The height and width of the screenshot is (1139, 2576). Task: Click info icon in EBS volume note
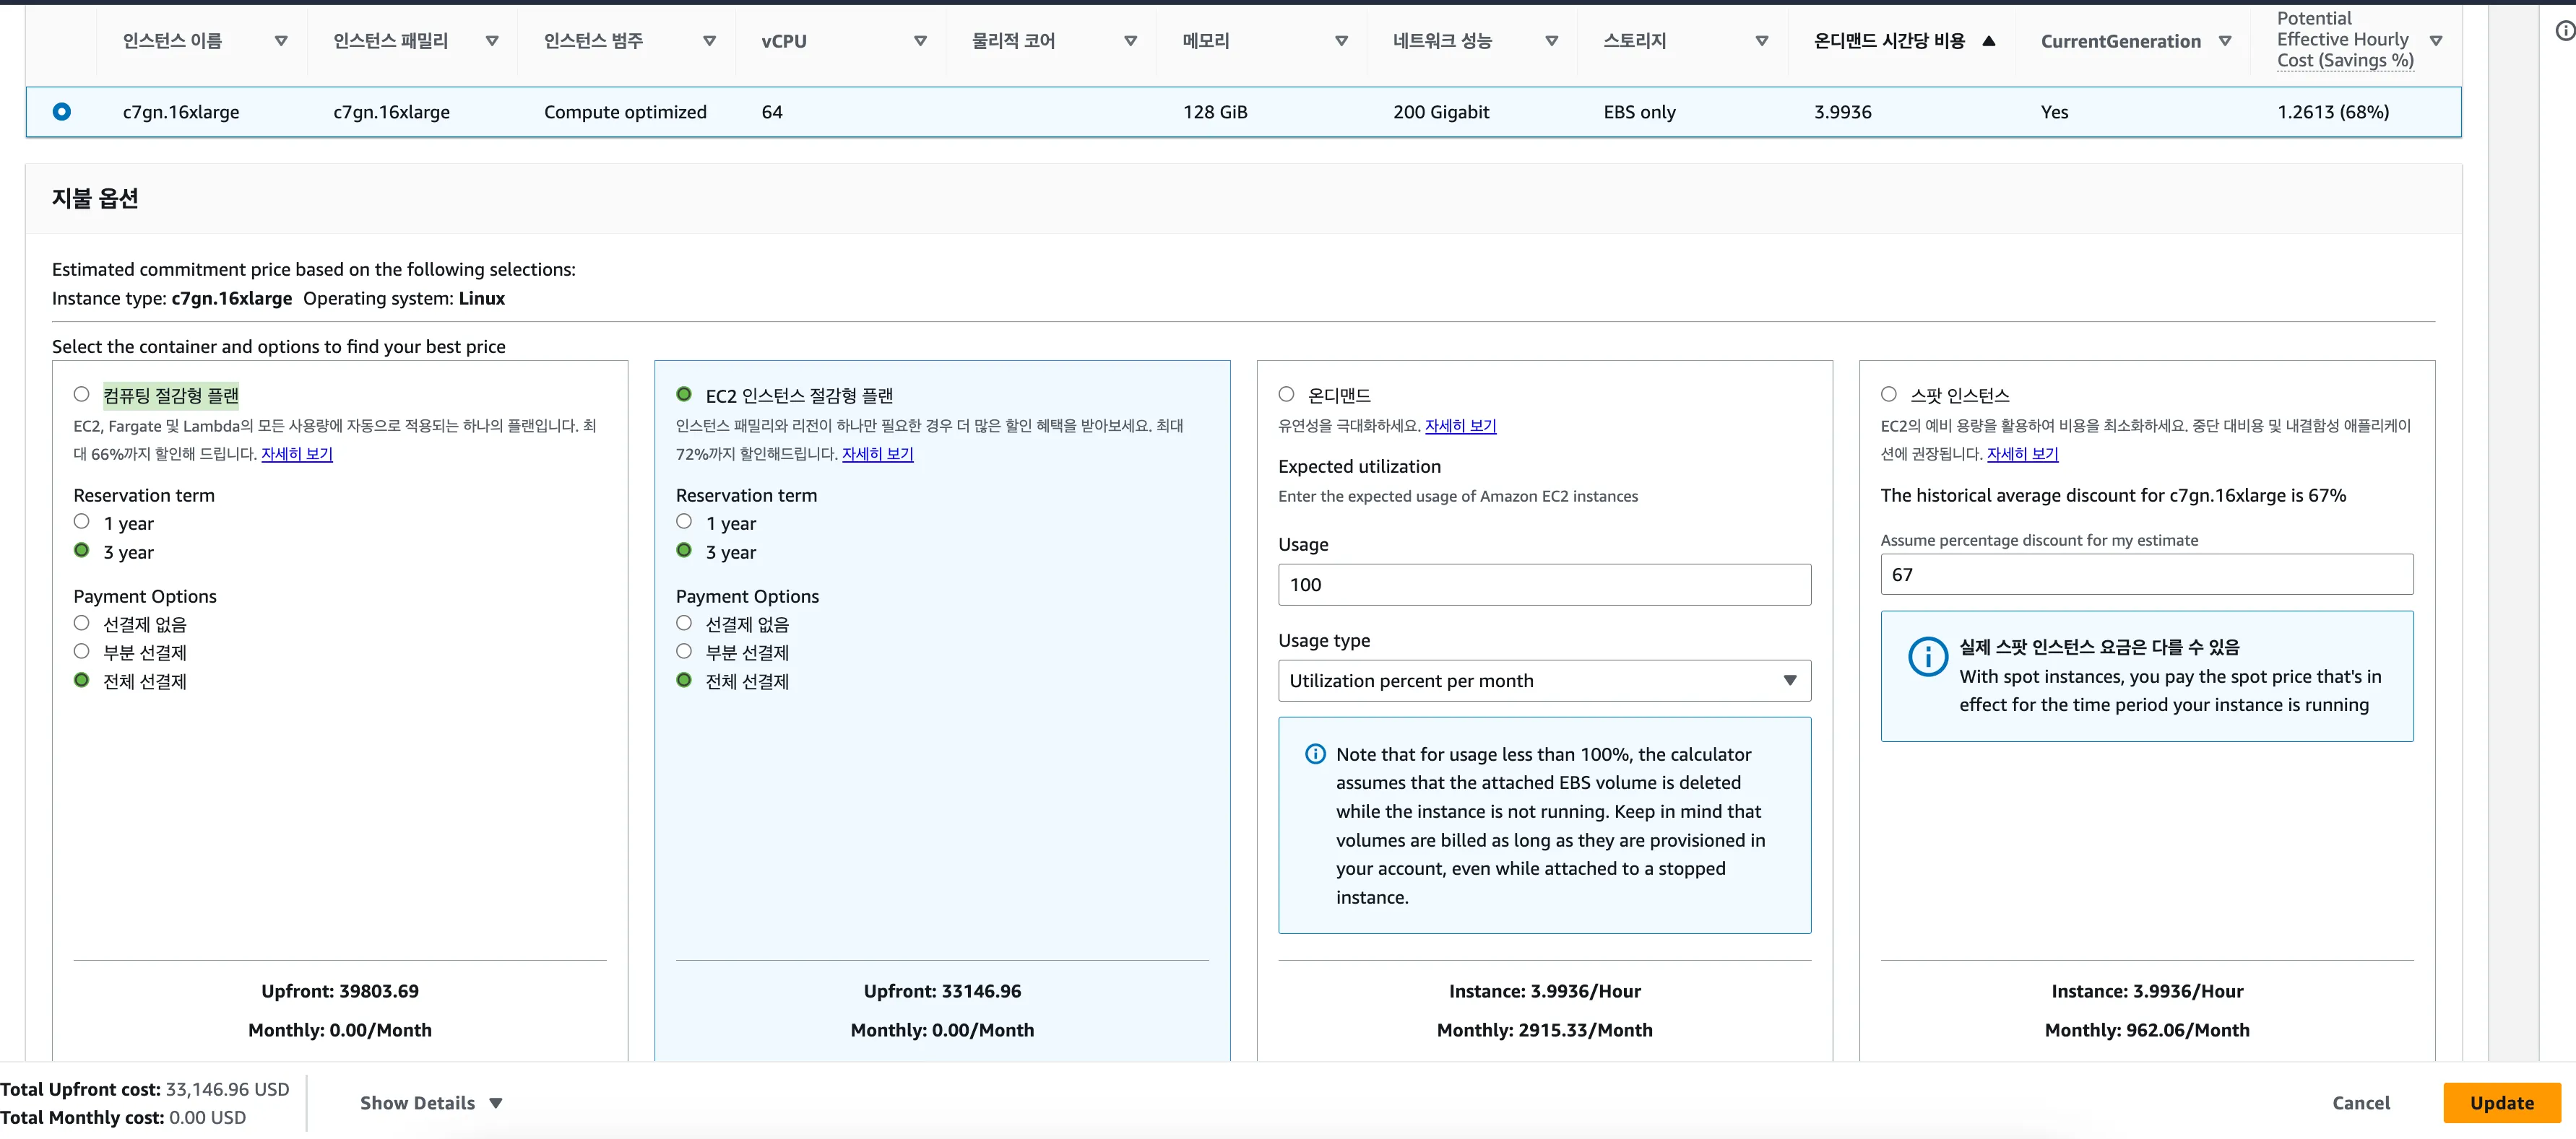1315,754
